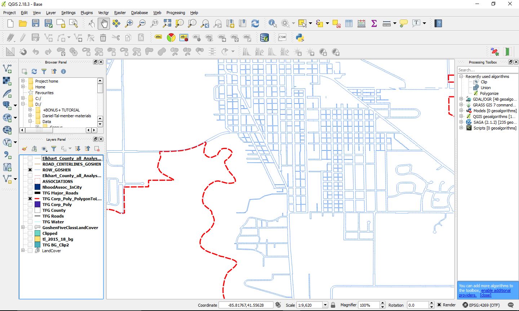
Task: Enable the TFG Water layer checkbox
Action: (x=30, y=222)
